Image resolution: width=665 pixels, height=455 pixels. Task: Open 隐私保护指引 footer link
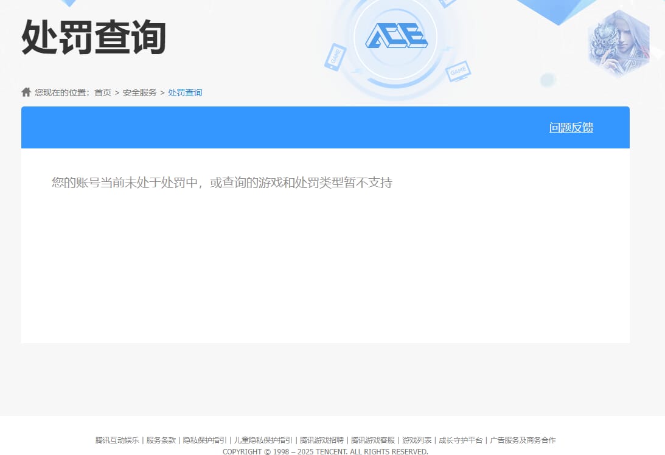(205, 440)
